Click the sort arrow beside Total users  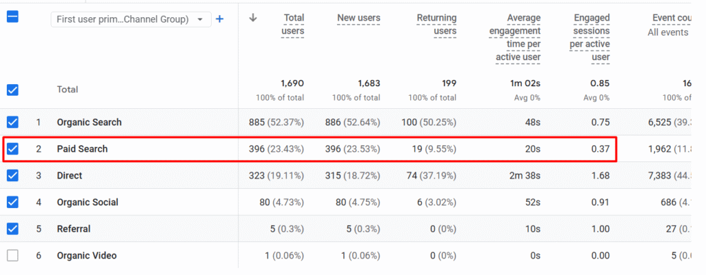tap(253, 18)
